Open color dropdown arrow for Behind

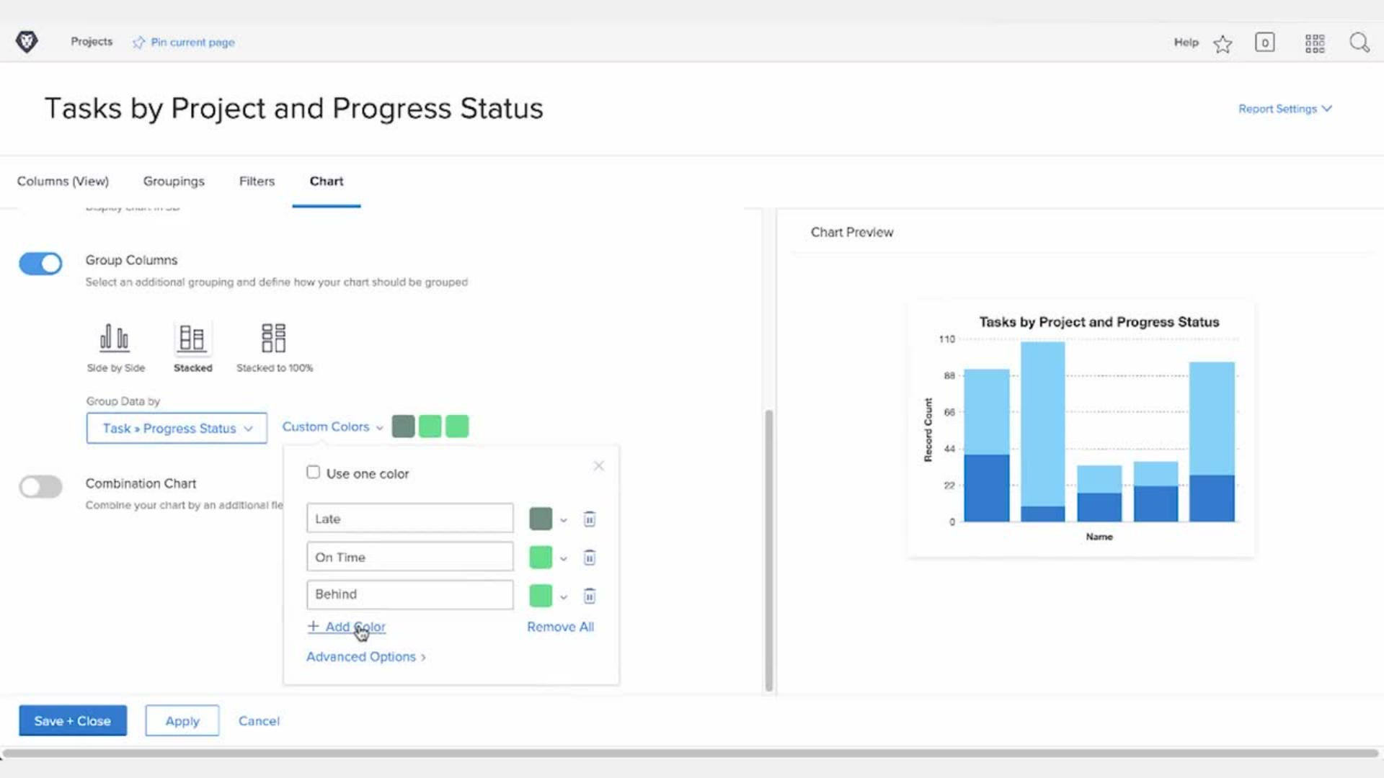tap(564, 596)
